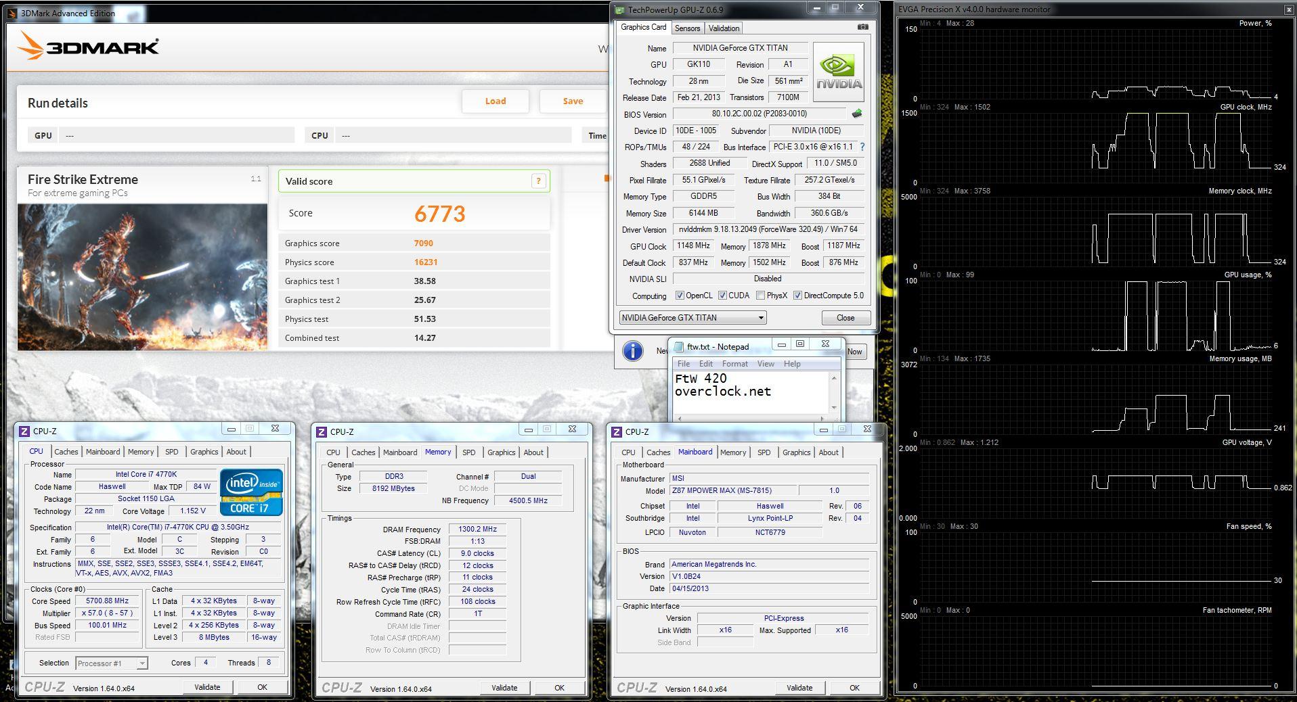Click the CPU-Z icon of the Memory tab window
The image size is (1297, 702).
pos(320,431)
